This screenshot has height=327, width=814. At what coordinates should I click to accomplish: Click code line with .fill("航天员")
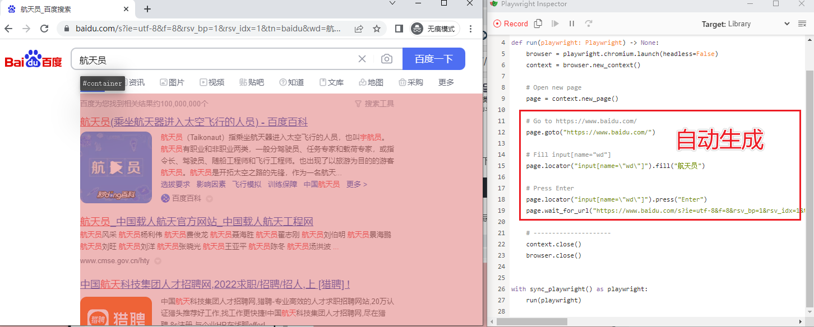tap(615, 166)
